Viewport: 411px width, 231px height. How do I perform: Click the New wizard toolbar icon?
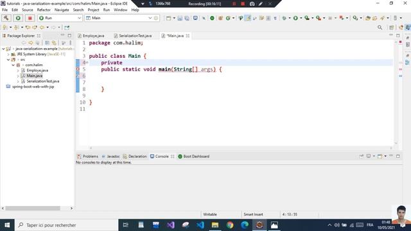click(x=168, y=18)
